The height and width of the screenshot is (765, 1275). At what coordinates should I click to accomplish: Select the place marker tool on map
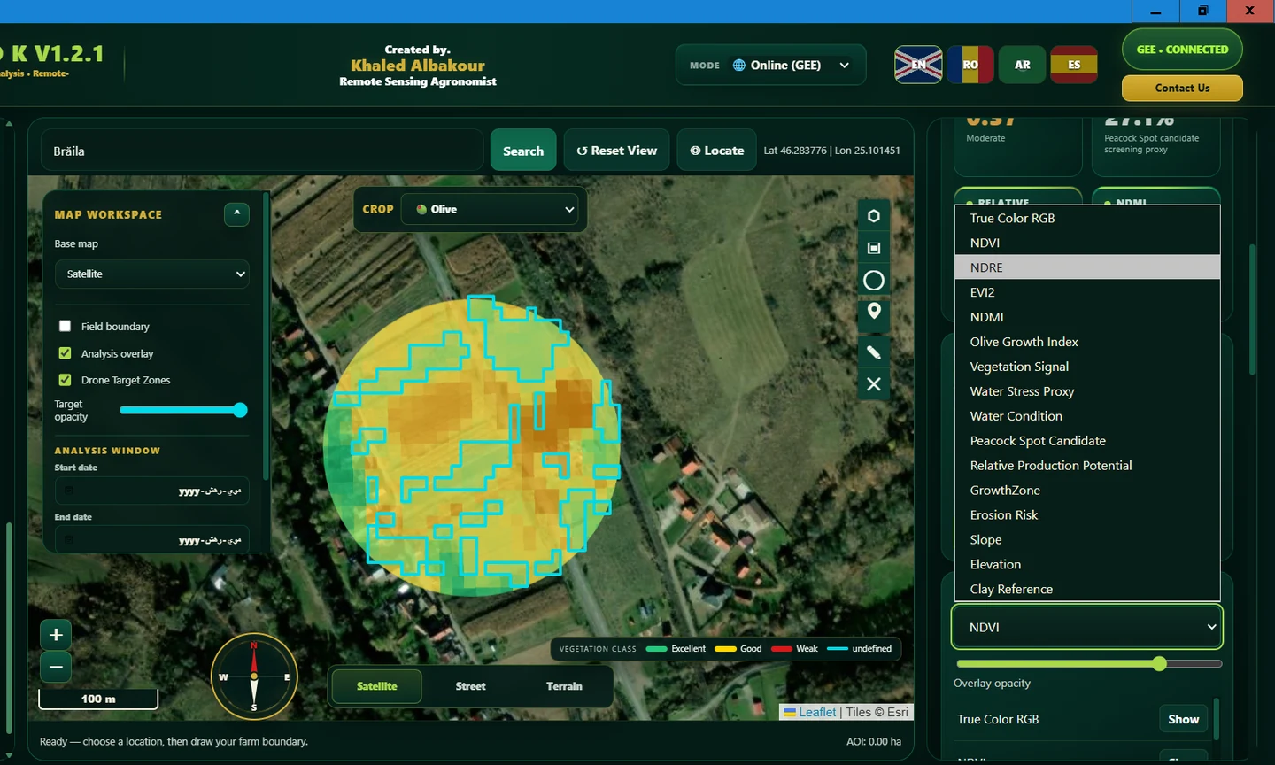pos(873,312)
